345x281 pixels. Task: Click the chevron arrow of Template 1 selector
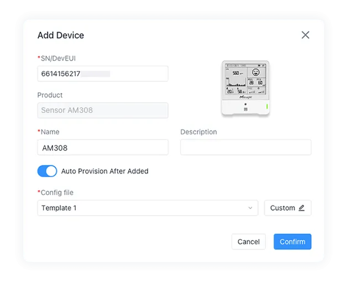(x=250, y=208)
